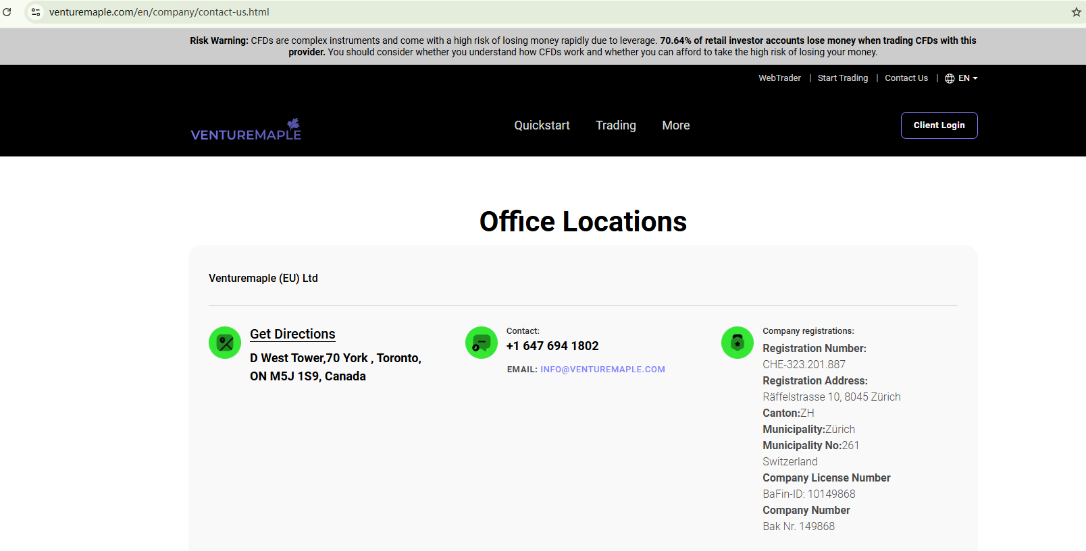The width and height of the screenshot is (1086, 551).
Task: Open the WebTrader link
Action: 779,78
